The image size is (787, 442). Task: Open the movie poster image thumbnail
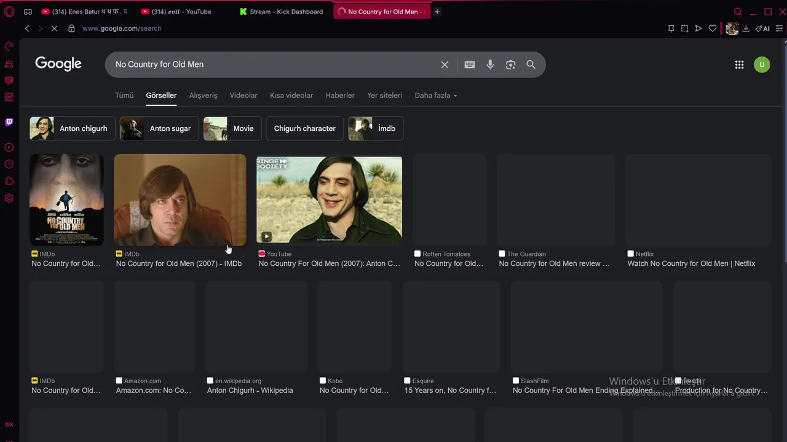pos(66,200)
